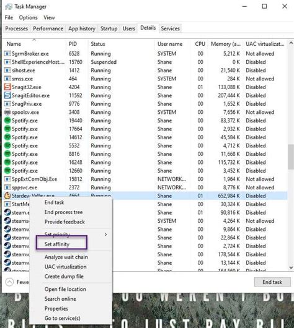Click Spotify icon for PID 12660
The width and height of the screenshot is (294, 328).
(x=7, y=171)
